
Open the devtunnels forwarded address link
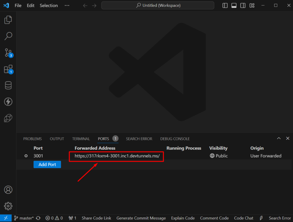[117, 156]
